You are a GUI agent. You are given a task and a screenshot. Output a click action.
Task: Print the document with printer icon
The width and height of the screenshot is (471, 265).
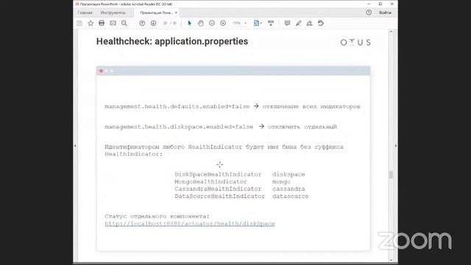(102, 23)
